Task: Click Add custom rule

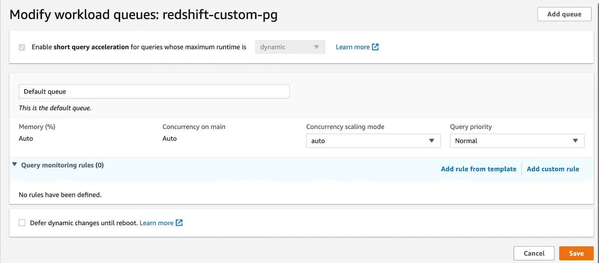Action: 553,169
